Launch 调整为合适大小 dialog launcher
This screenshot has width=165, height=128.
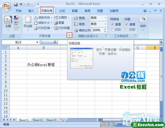[106, 35]
